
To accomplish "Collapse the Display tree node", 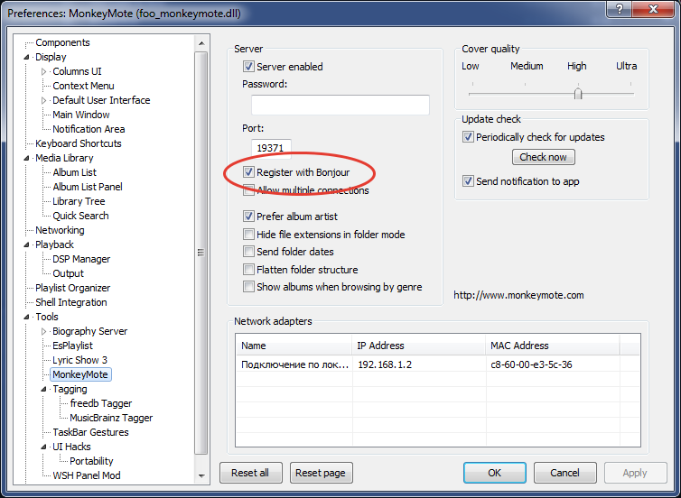I will click(x=26, y=57).
